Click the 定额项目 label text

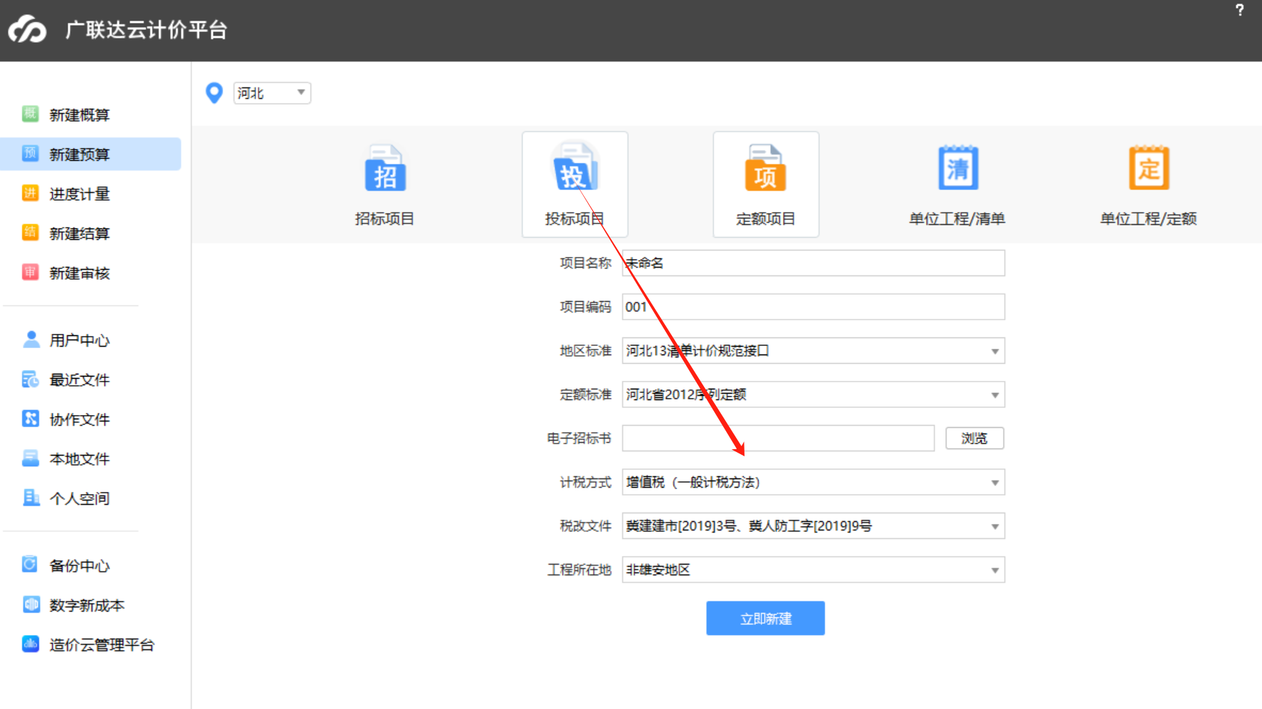point(765,219)
